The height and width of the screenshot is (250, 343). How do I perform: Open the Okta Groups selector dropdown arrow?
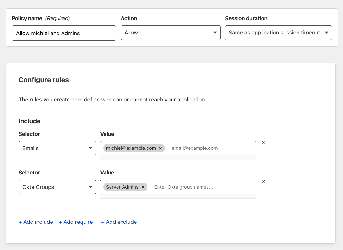point(91,187)
